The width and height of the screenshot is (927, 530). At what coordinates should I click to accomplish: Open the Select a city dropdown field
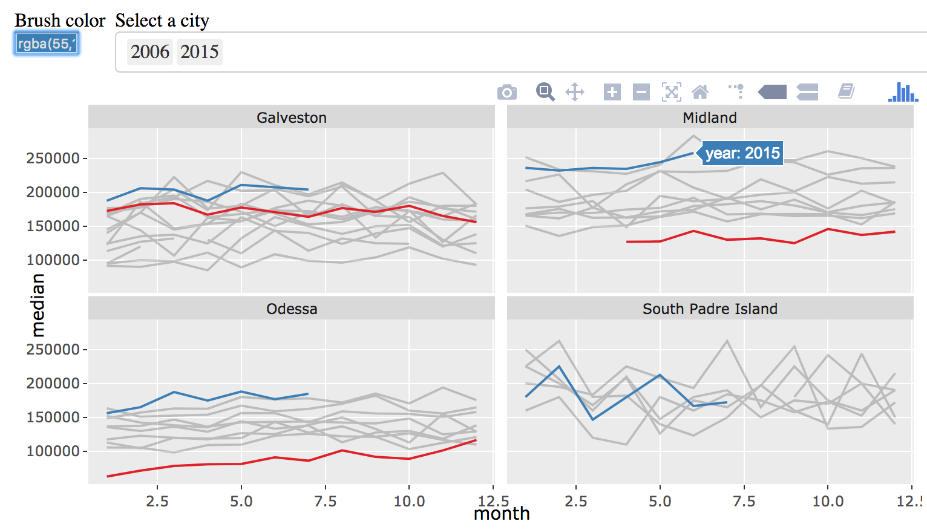545,52
